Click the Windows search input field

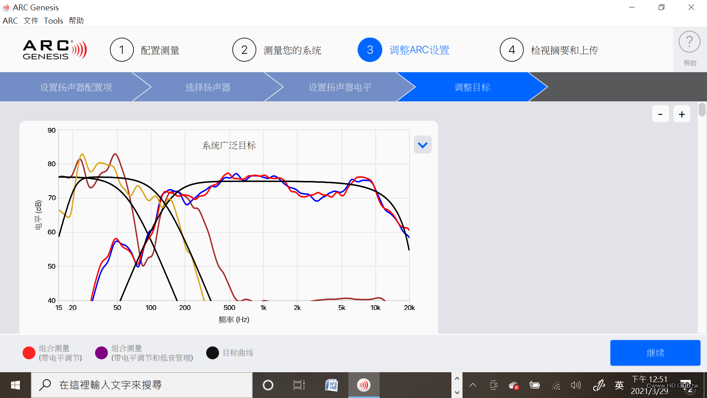pos(142,385)
